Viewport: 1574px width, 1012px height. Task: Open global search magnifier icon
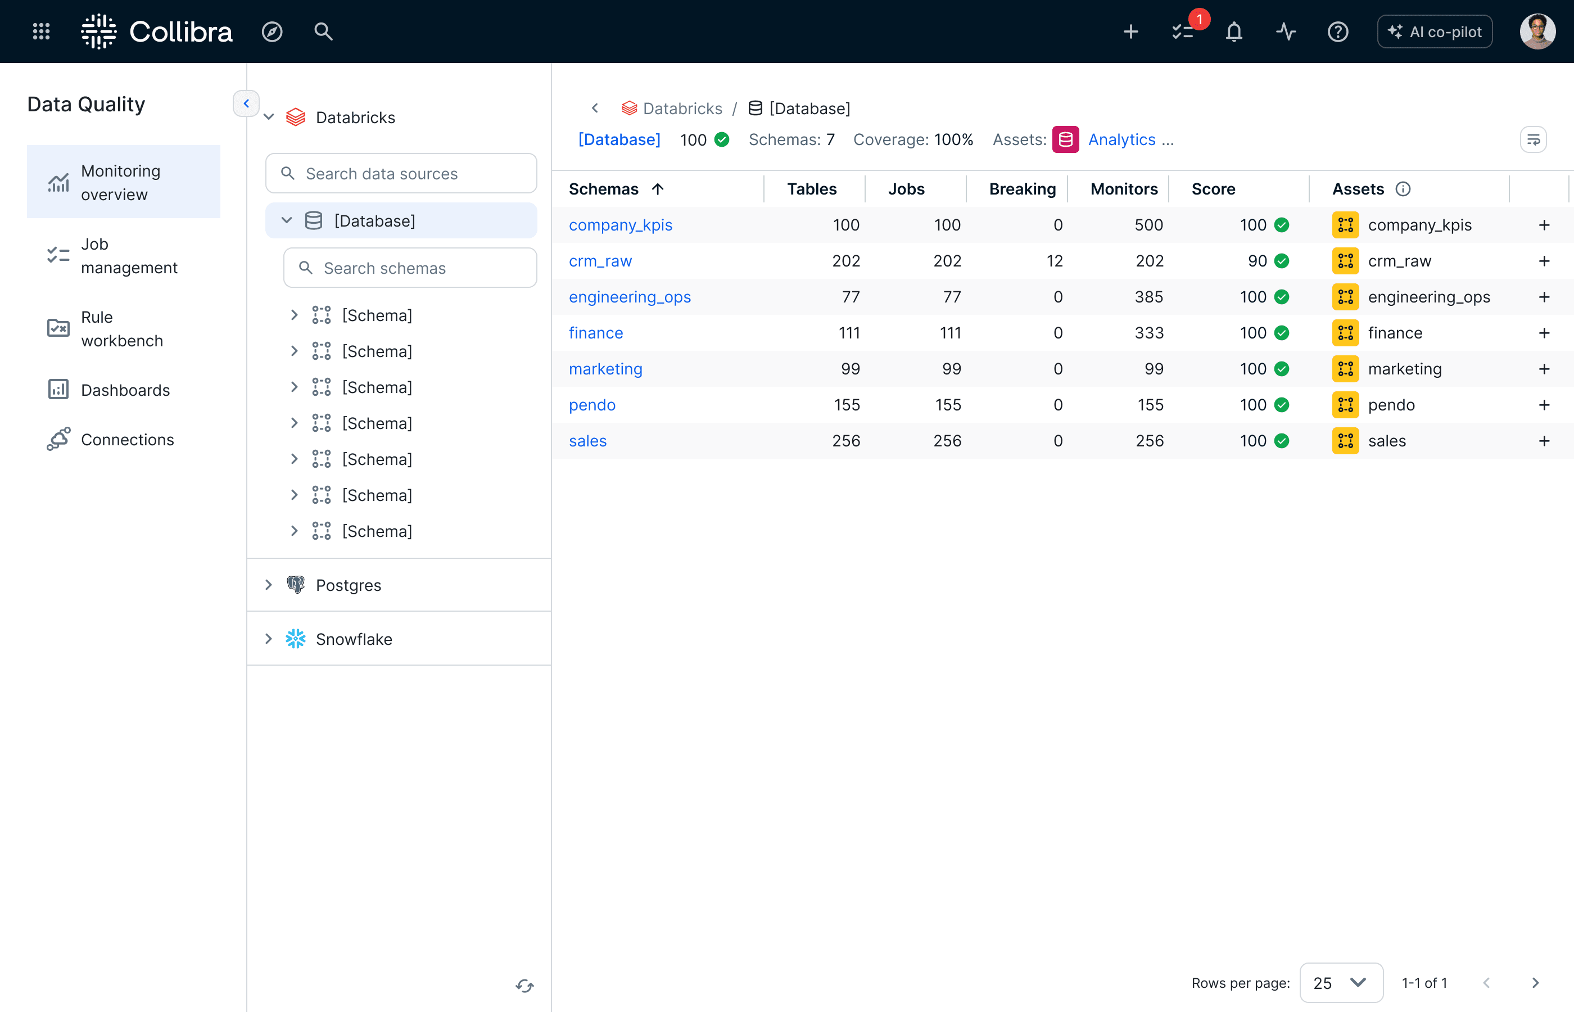point(323,31)
